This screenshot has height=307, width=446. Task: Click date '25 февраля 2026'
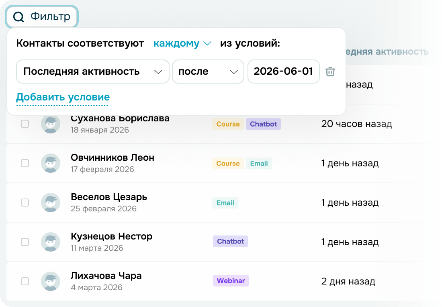pyautogui.click(x=104, y=209)
